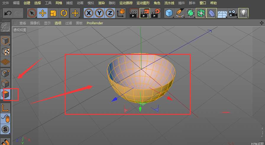Click the Undo arrow icon
This screenshot has height=145, width=265.
coord(8,13)
